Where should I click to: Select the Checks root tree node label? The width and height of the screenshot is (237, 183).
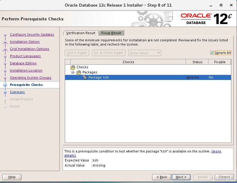(x=82, y=67)
